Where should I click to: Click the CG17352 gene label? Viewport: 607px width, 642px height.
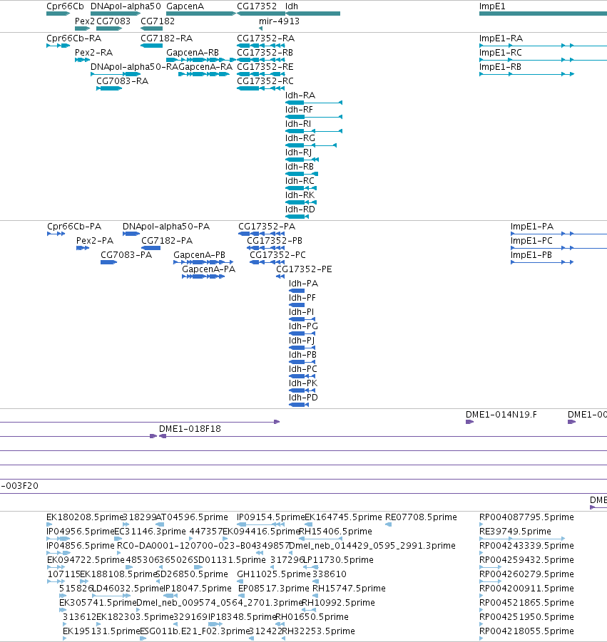pos(257,6)
